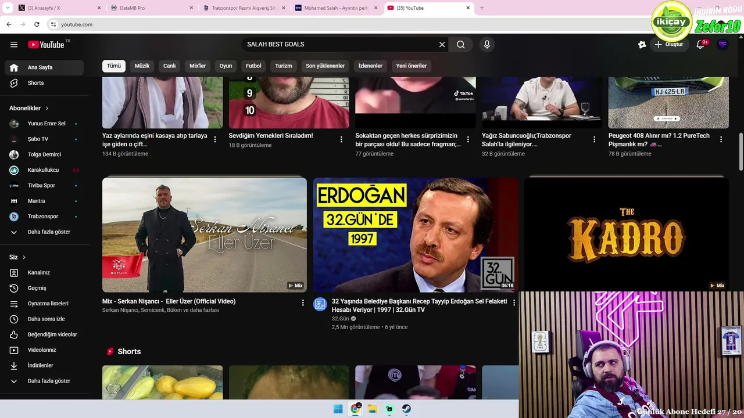744x418 pixels.
Task: Click the Oluştur create button
Action: (668, 45)
